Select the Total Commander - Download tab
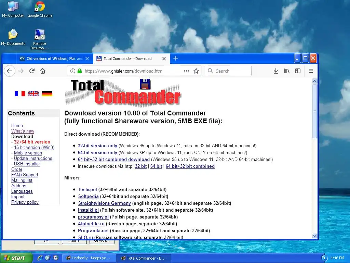 127,59
